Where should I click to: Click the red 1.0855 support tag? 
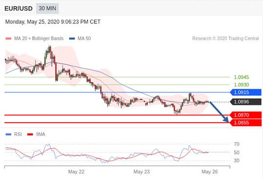click(x=245, y=122)
